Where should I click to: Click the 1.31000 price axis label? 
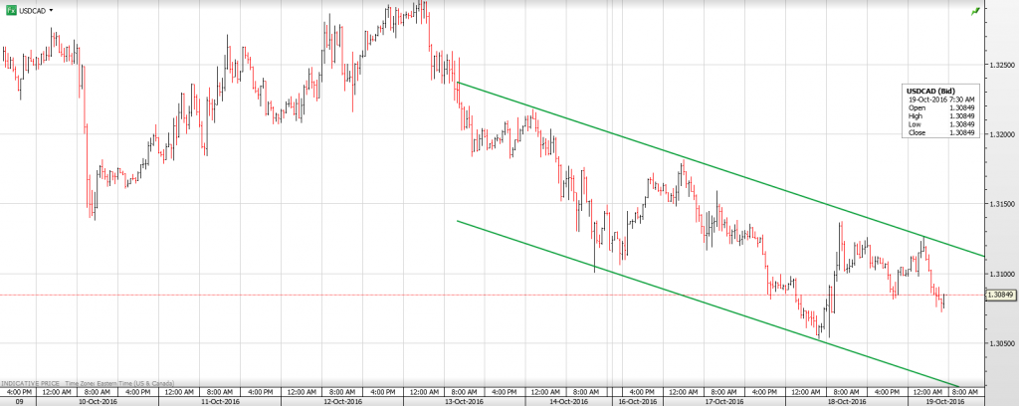(1000, 274)
